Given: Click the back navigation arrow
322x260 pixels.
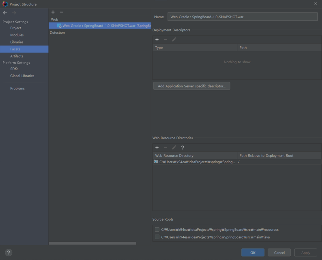Looking at the screenshot, I should tap(5, 13).
